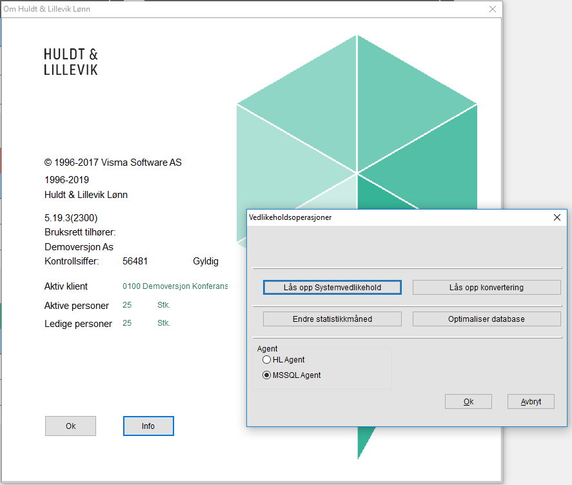Click Ok in the Om Huldt & Lillevik Lønn window
This screenshot has height=485, width=572.
click(70, 426)
